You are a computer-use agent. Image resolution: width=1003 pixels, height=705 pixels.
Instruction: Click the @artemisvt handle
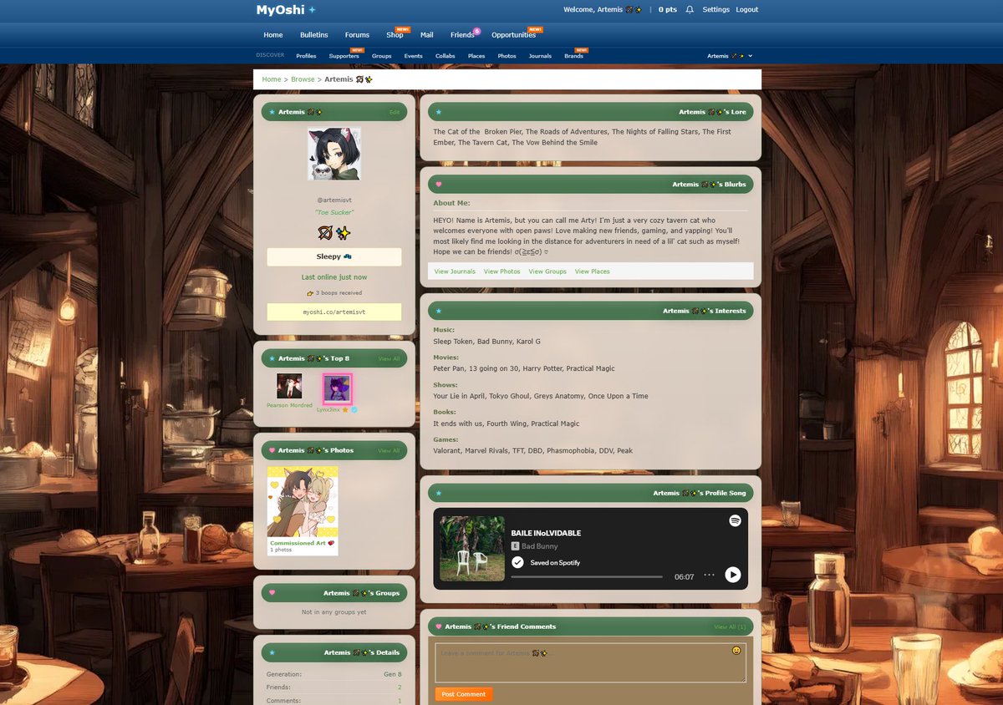click(x=334, y=200)
